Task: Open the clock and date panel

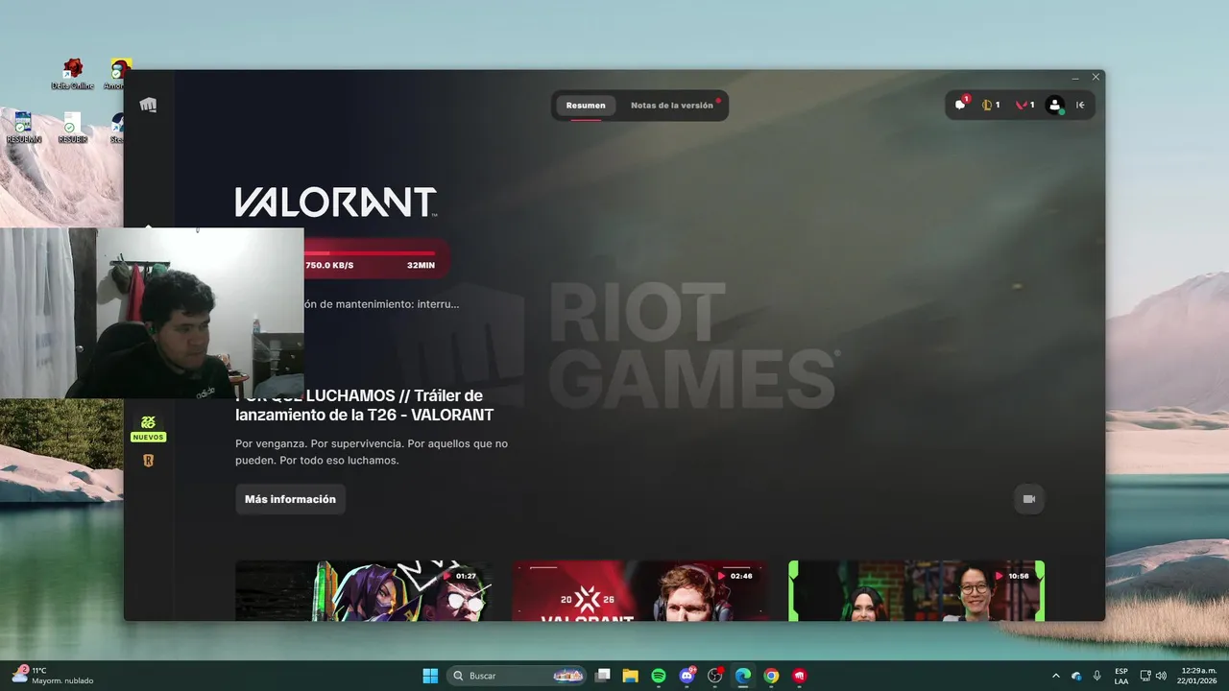Action: (x=1198, y=676)
